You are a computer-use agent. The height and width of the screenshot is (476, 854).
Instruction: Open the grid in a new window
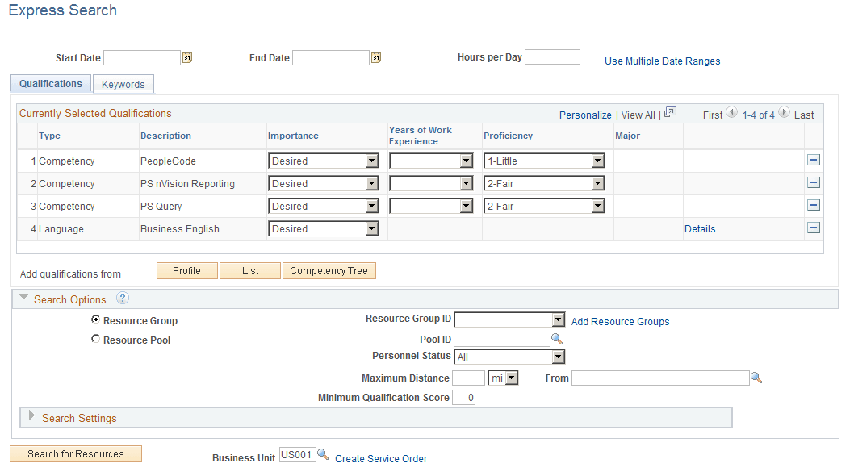click(670, 113)
